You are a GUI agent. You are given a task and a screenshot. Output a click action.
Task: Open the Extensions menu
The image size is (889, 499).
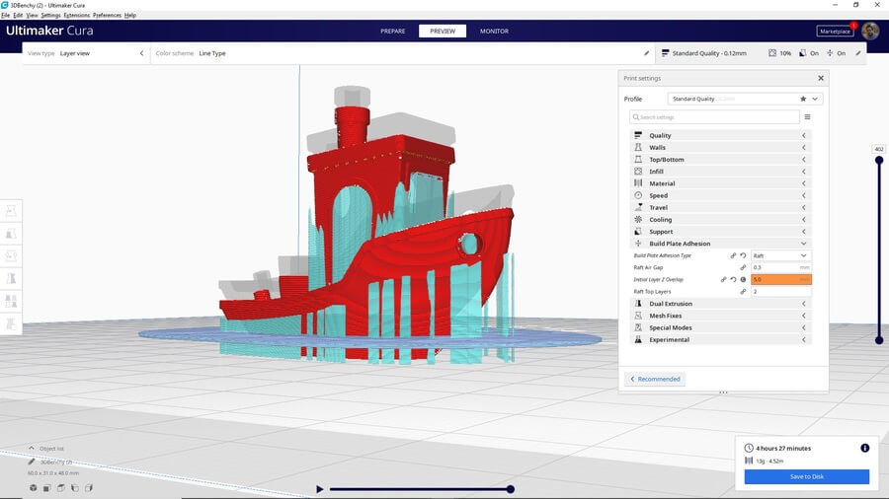(76, 16)
